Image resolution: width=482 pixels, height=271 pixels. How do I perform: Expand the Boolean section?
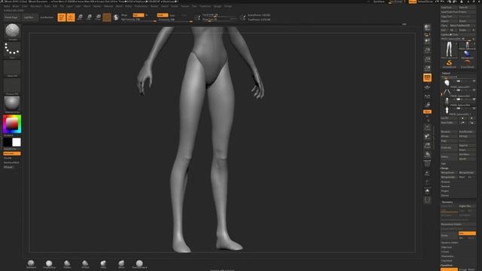click(446, 181)
